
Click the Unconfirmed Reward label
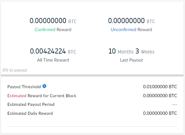point(131,30)
